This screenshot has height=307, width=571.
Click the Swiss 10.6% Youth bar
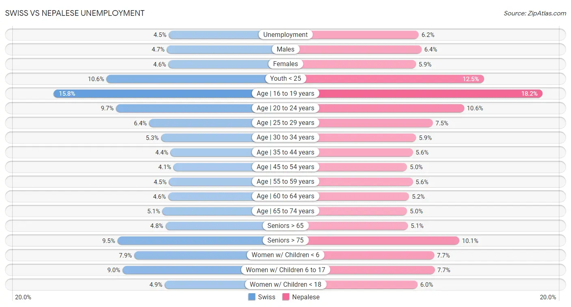tap(187, 79)
